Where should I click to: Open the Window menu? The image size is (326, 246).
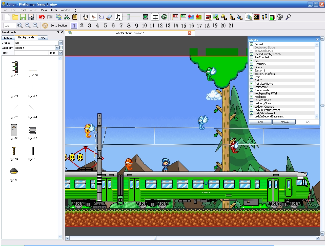(x=66, y=10)
